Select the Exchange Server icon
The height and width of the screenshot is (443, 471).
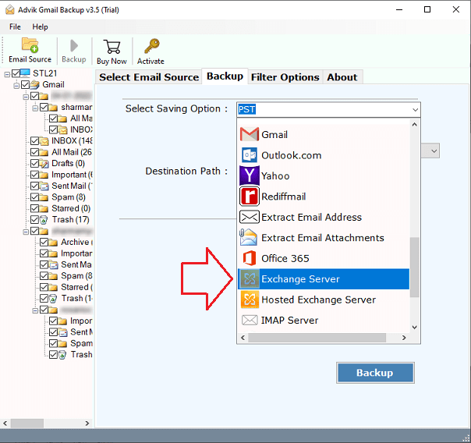click(x=250, y=279)
